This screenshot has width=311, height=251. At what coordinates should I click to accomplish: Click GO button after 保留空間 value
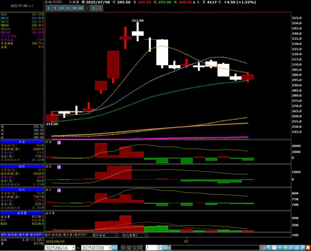tap(165, 248)
